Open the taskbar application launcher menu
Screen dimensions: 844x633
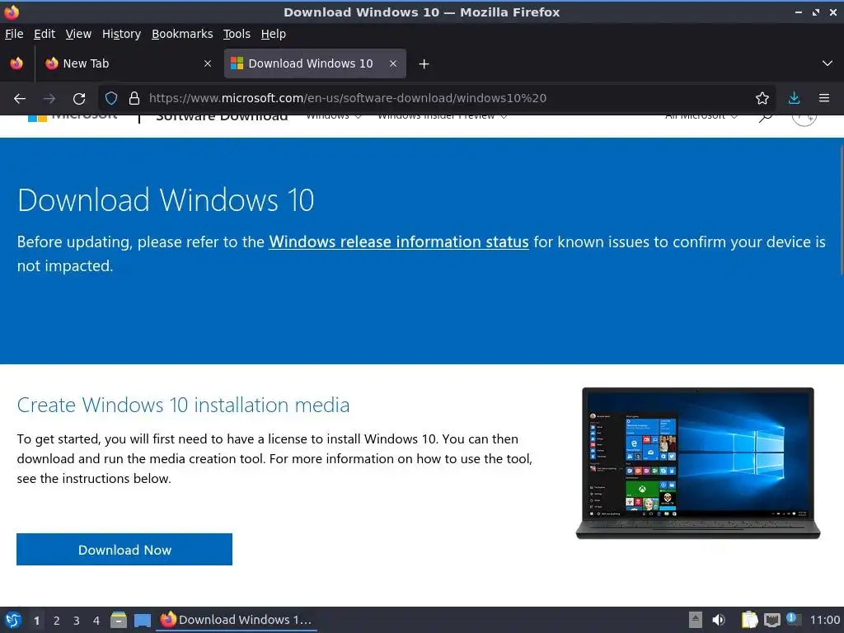(13, 620)
